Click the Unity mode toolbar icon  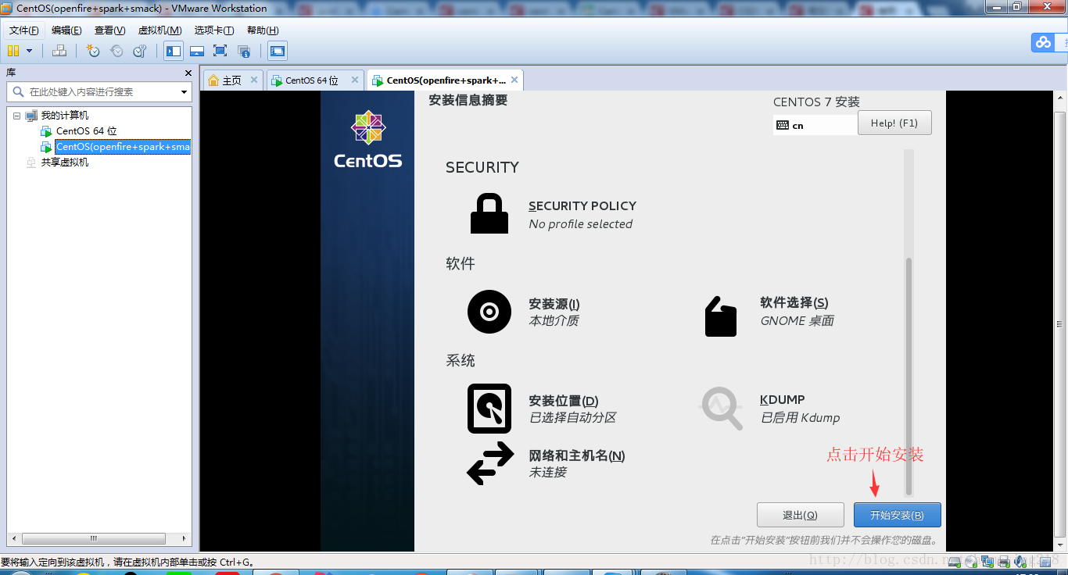click(244, 51)
